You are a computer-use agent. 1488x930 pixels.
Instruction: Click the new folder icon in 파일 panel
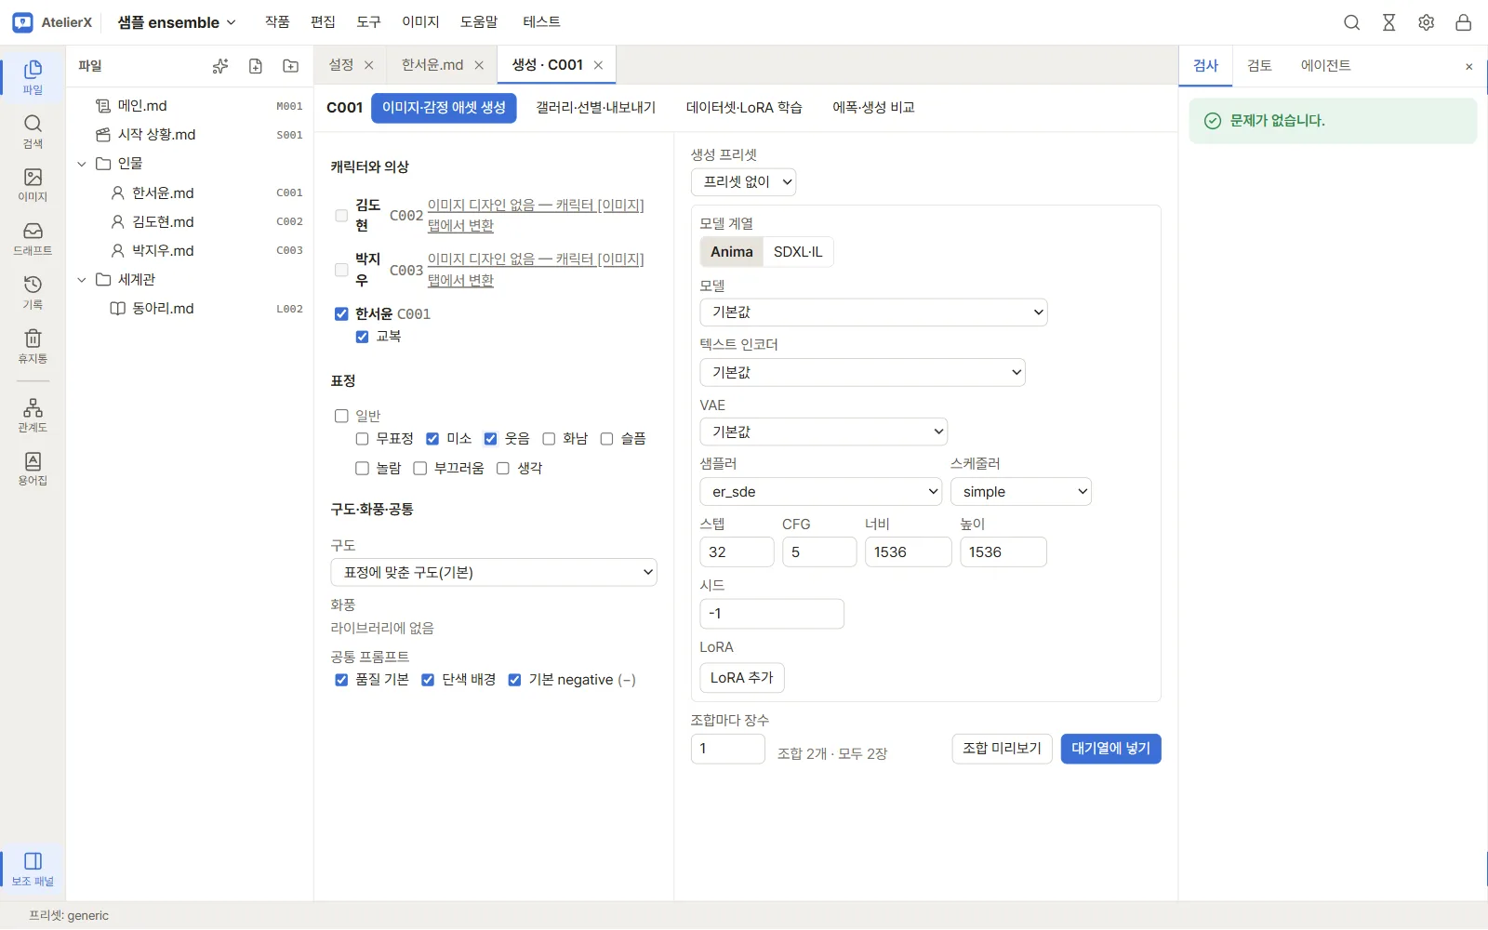[291, 66]
